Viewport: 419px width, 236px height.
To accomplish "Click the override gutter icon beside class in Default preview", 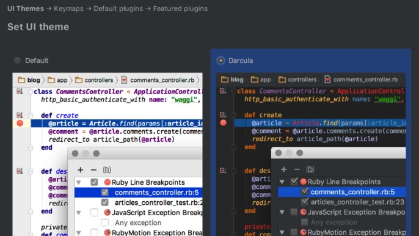I will coord(20,91).
